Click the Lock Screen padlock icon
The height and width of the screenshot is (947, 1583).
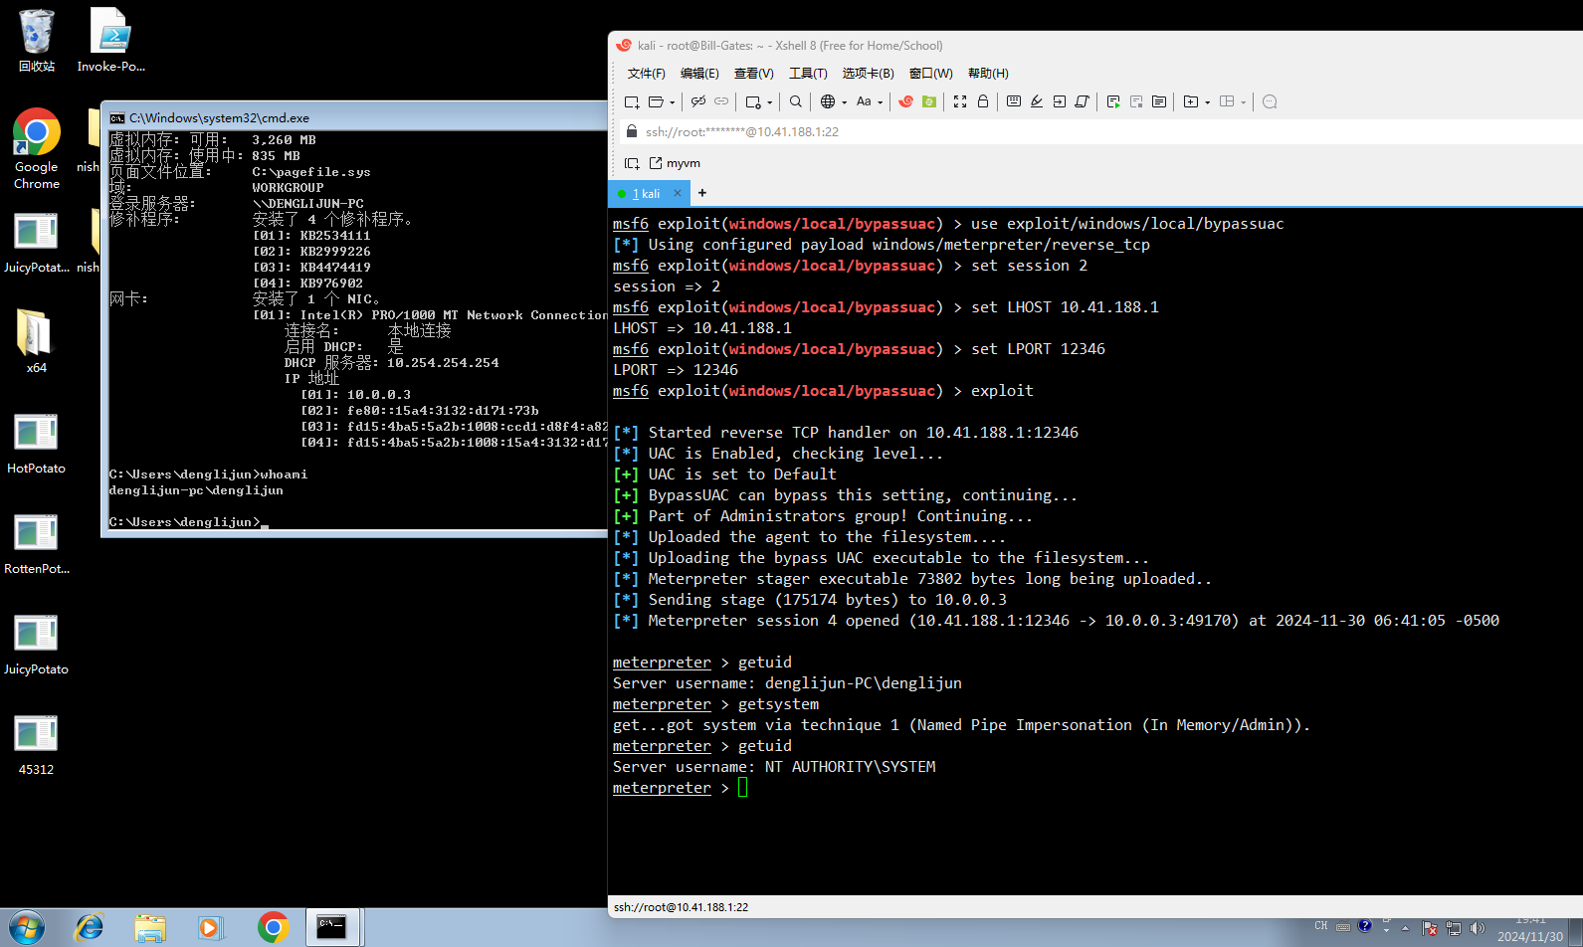pos(983,101)
